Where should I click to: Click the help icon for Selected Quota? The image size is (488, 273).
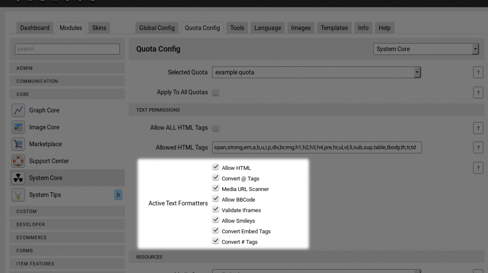[x=478, y=73]
